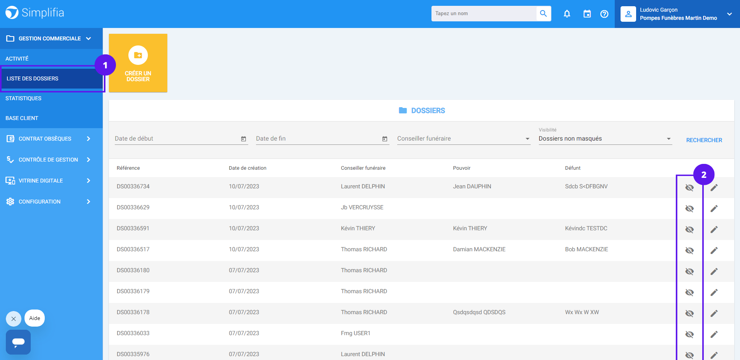Expand Vitrine Digitale submenu arrow
The height and width of the screenshot is (360, 740).
pos(89,181)
